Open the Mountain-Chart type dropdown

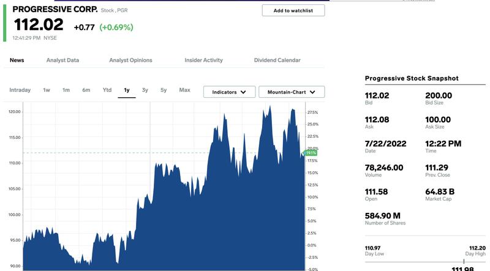292,92
